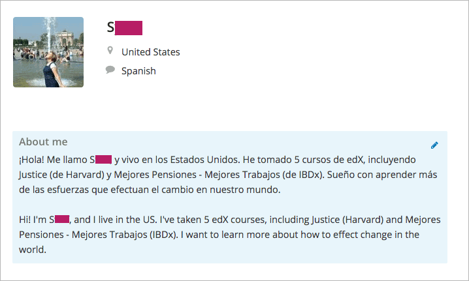Select the United States location text

(x=151, y=52)
